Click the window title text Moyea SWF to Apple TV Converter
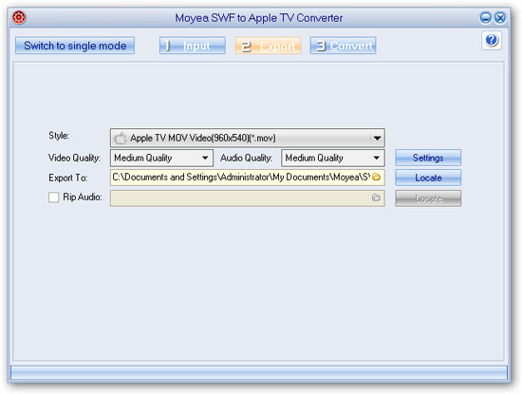Image resolution: width=522 pixels, height=394 pixels. tap(259, 18)
